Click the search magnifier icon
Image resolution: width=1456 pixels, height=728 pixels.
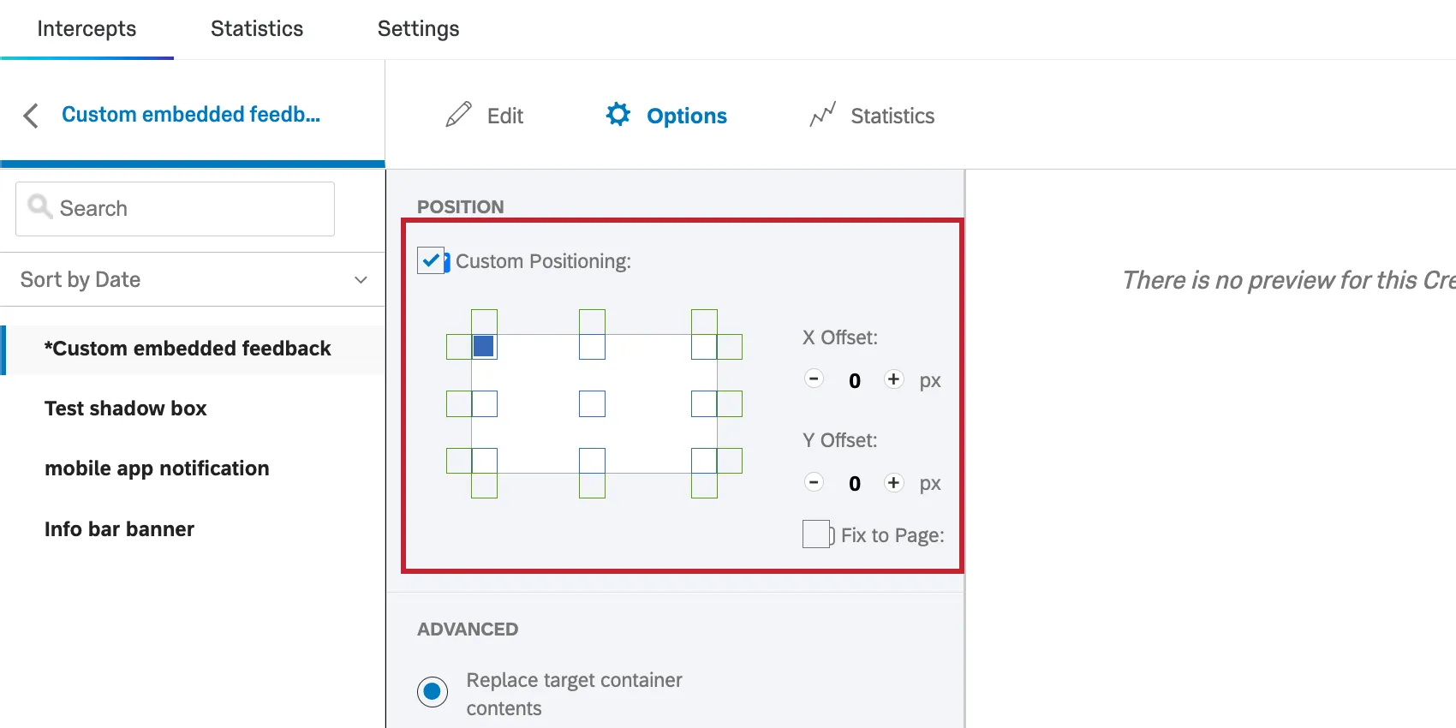pos(39,206)
